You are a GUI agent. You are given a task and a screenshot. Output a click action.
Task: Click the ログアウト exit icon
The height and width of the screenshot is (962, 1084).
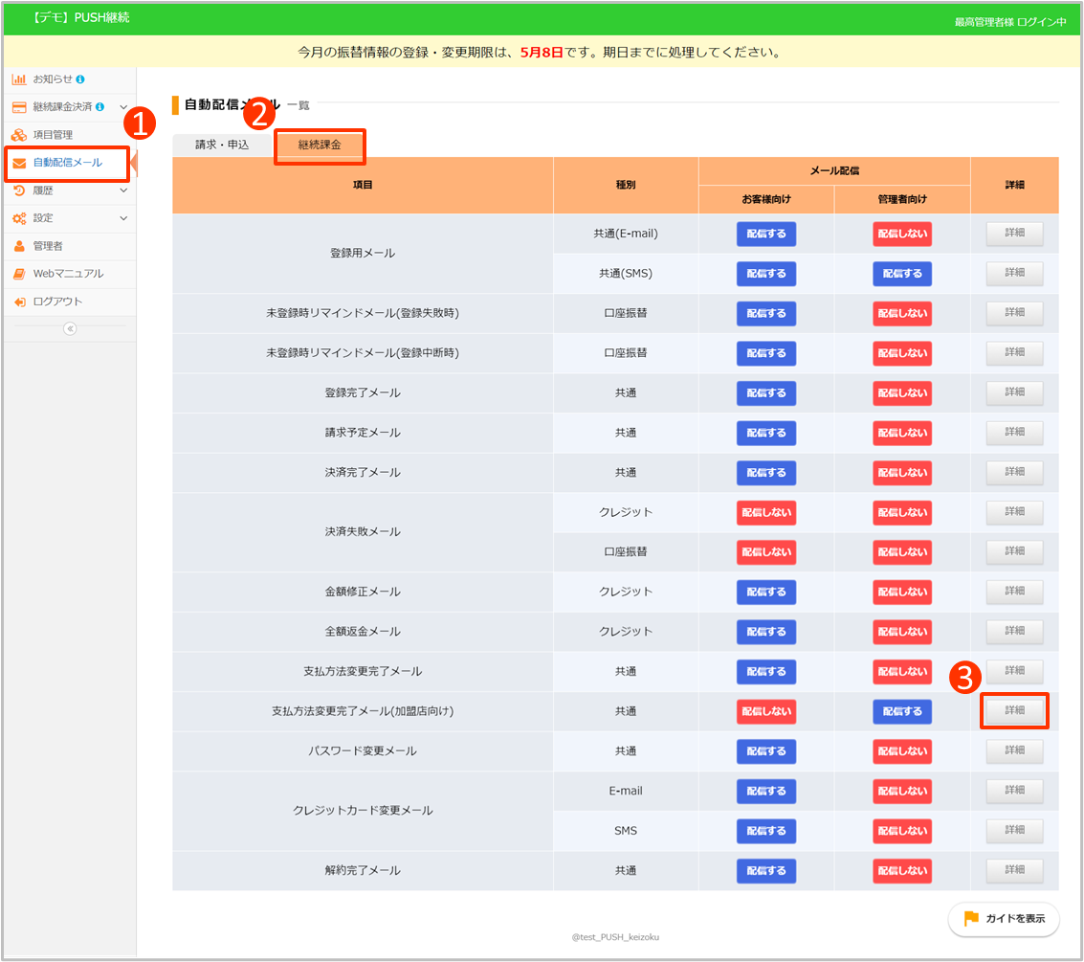pos(19,302)
